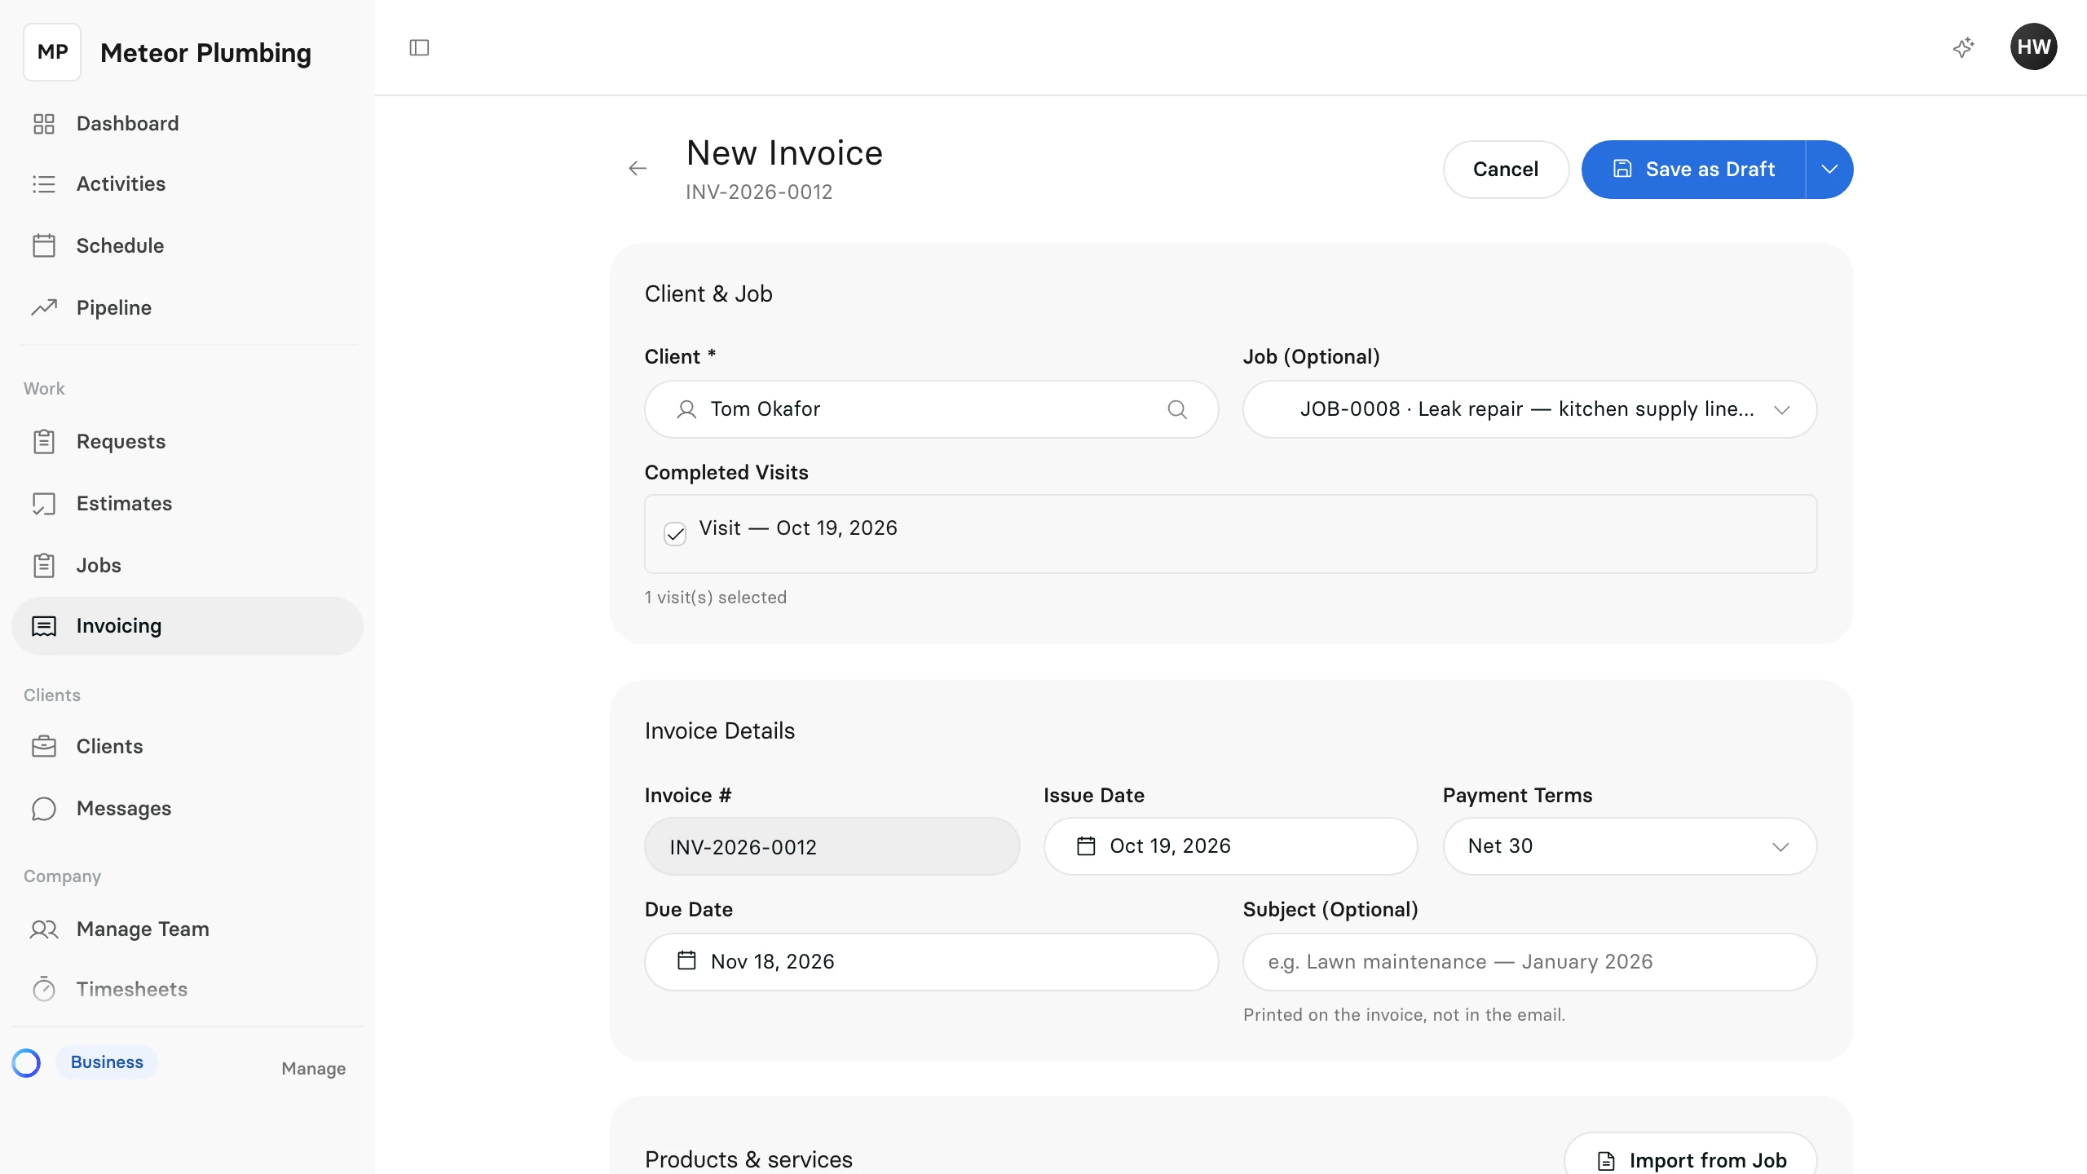Go to Requests in the sidebar
The width and height of the screenshot is (2087, 1174).
coord(188,442)
